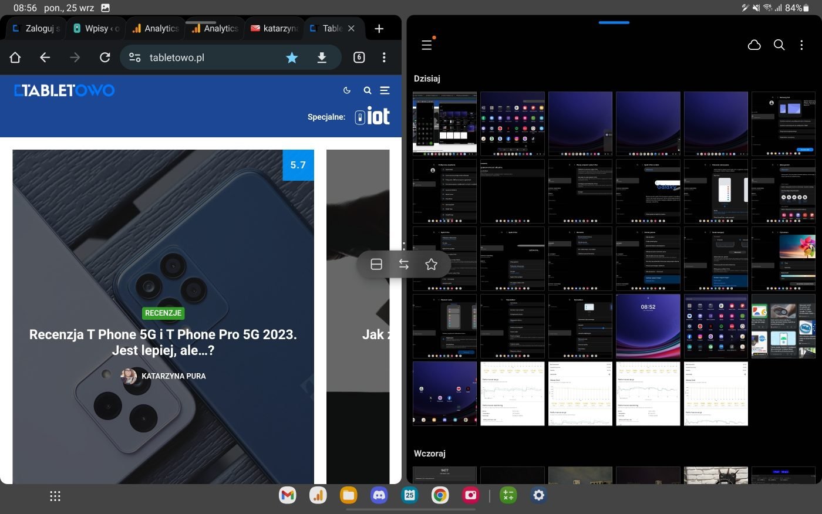Switch to the katarzyna Gmail tab
Image resolution: width=822 pixels, height=514 pixels.
coord(274,28)
